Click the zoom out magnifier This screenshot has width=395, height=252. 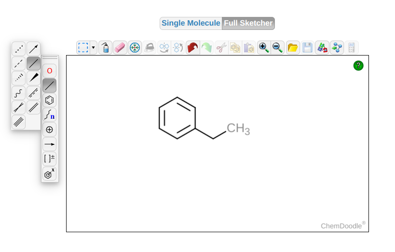pos(278,47)
